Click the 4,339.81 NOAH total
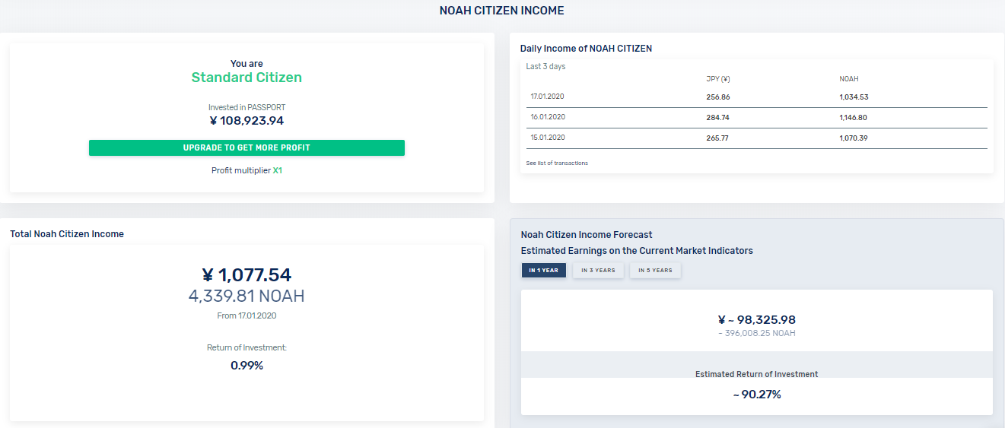Image resolution: width=1005 pixels, height=428 pixels. (246, 296)
